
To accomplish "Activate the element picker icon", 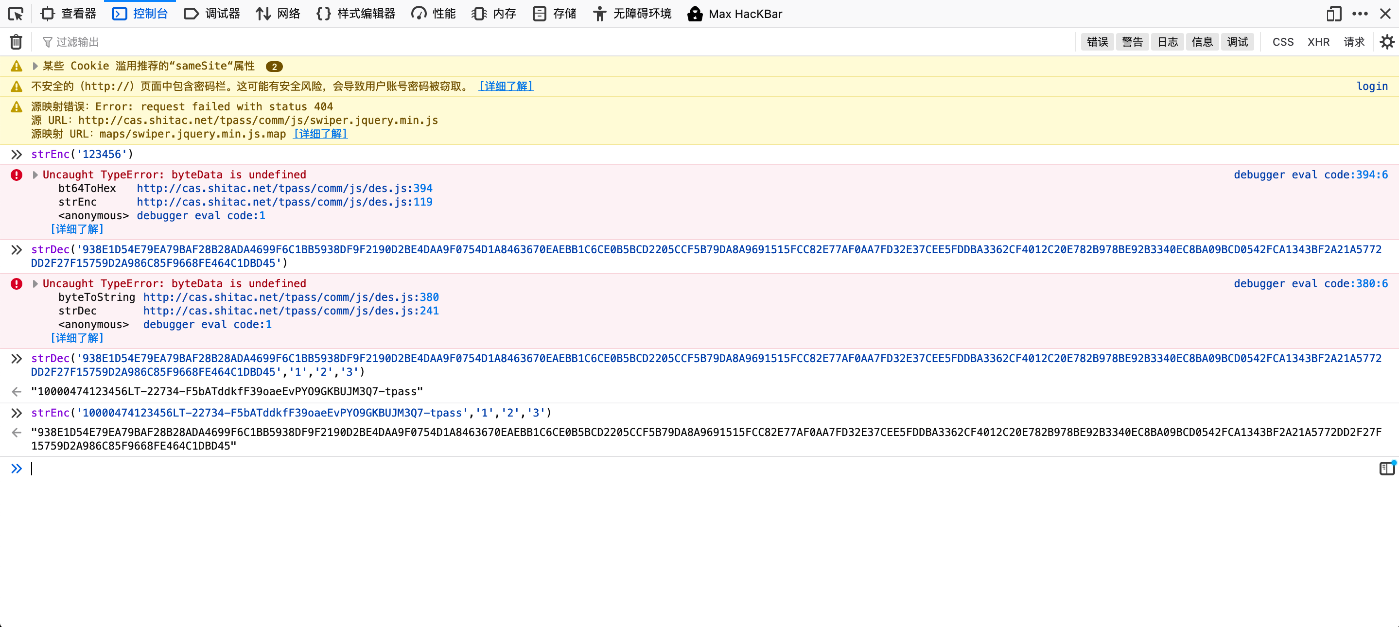I will [15, 14].
